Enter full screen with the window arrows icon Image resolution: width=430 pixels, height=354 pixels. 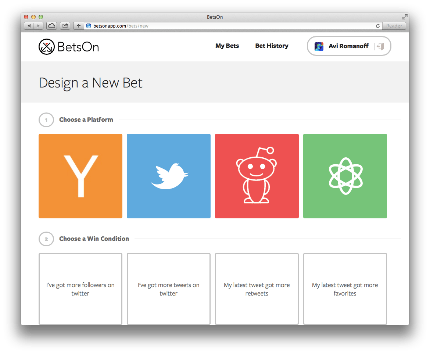coord(405,17)
